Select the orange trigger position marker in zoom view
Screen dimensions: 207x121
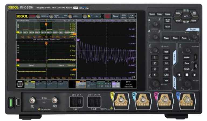click(x=46, y=43)
